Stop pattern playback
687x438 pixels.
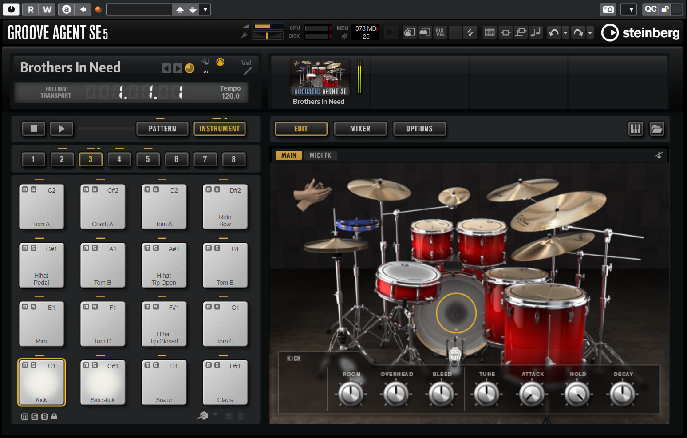(34, 129)
